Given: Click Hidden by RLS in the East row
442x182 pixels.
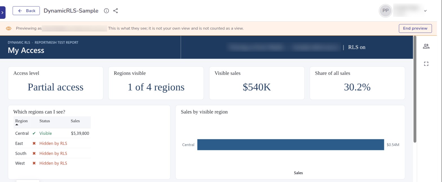Looking at the screenshot, I should 53,143.
